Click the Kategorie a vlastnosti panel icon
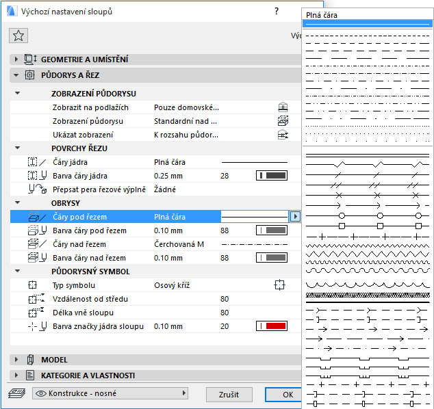Screen dimensions: 434x409 tap(30, 375)
